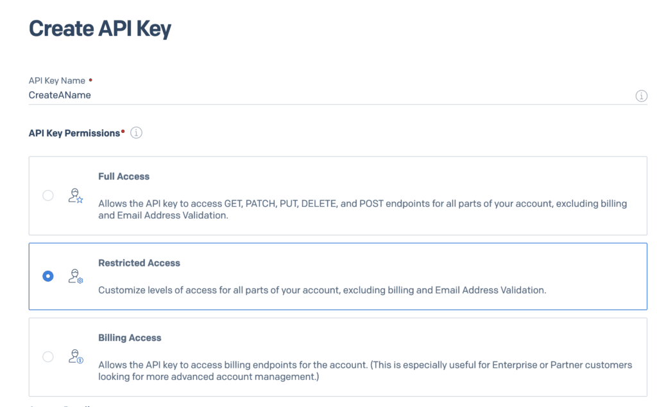The image size is (657, 407).
Task: Click the "Create API Key" page heading
Action: click(x=100, y=29)
